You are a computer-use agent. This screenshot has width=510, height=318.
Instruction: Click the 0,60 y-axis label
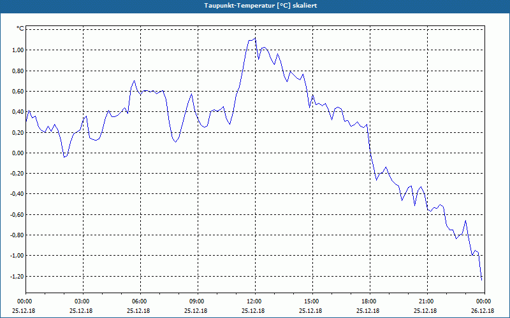tap(18, 91)
